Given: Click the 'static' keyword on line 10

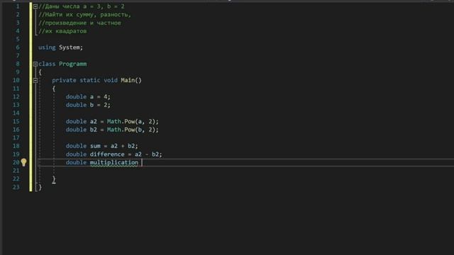Looking at the screenshot, I should coord(90,80).
